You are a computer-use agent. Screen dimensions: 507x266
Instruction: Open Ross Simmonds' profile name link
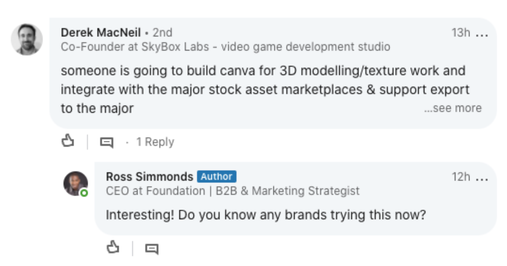(149, 176)
